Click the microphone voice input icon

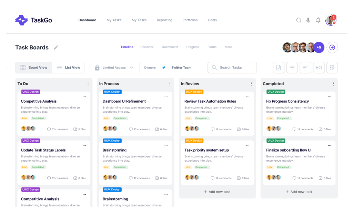tap(308, 20)
